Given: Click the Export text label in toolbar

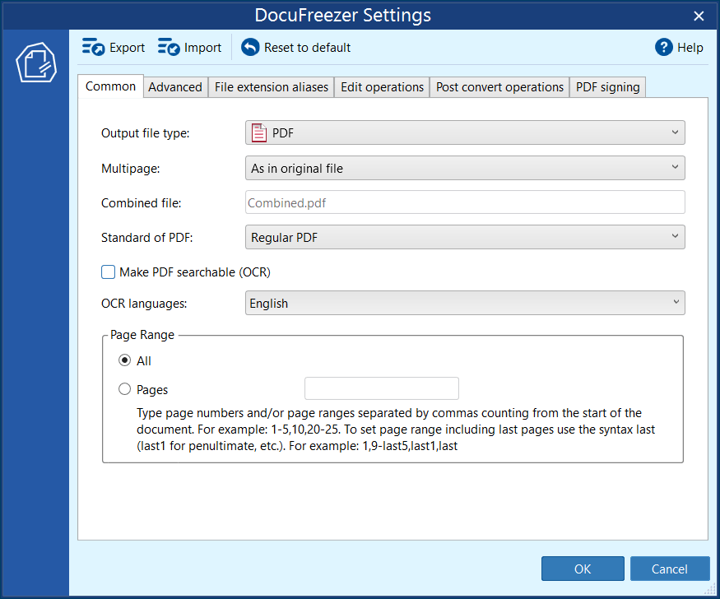Looking at the screenshot, I should tap(127, 48).
